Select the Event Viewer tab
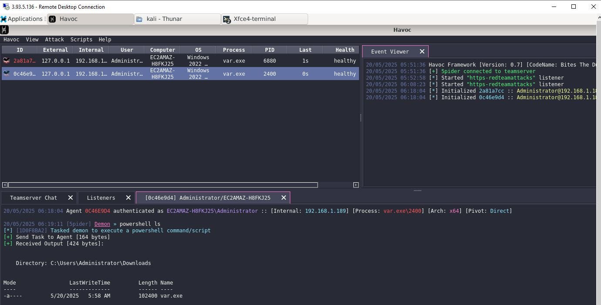This screenshot has height=305, width=601. click(x=390, y=51)
